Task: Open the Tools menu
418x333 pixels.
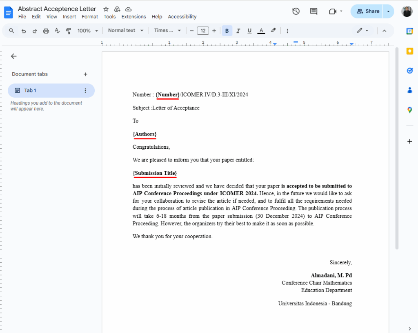Action: point(109,16)
